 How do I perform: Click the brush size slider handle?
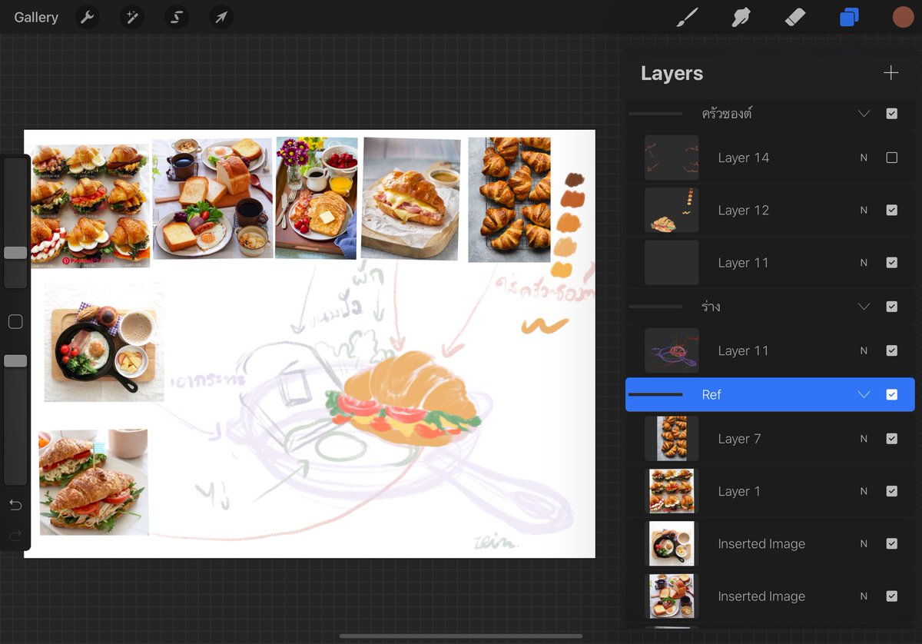[15, 253]
